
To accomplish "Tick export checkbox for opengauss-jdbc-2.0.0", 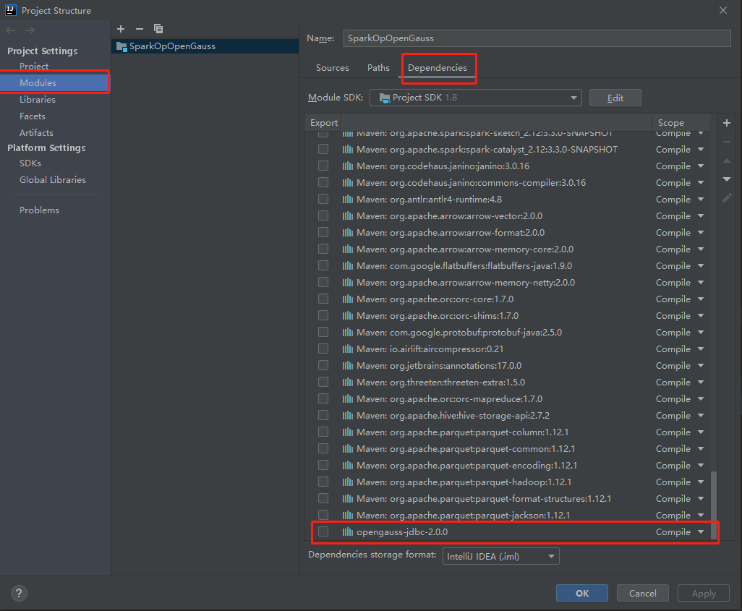I will pos(323,531).
